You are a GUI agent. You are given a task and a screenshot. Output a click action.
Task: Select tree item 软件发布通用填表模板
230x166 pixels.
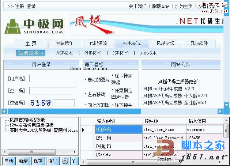[31, 125]
